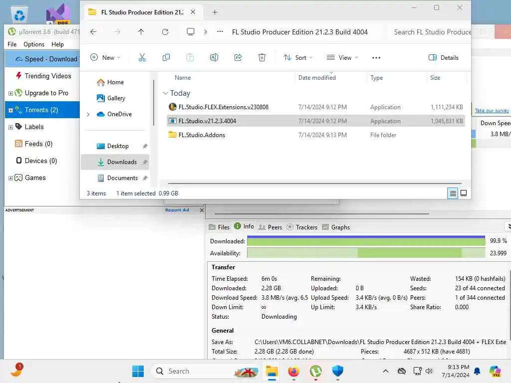Switch to the Peers tab in uTorrent
Screen dimensions: 511x383
(x=270, y=227)
